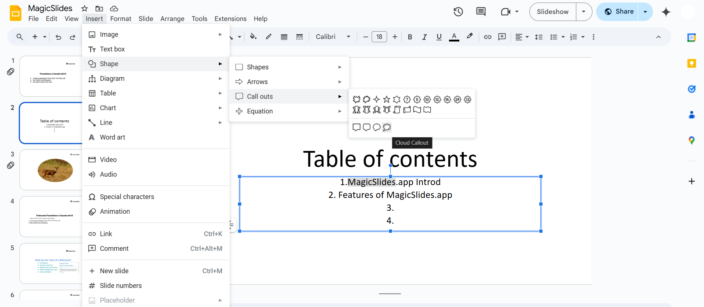The image size is (704, 307).
Task: Open the Calibri font dropdown
Action: pyautogui.click(x=333, y=37)
